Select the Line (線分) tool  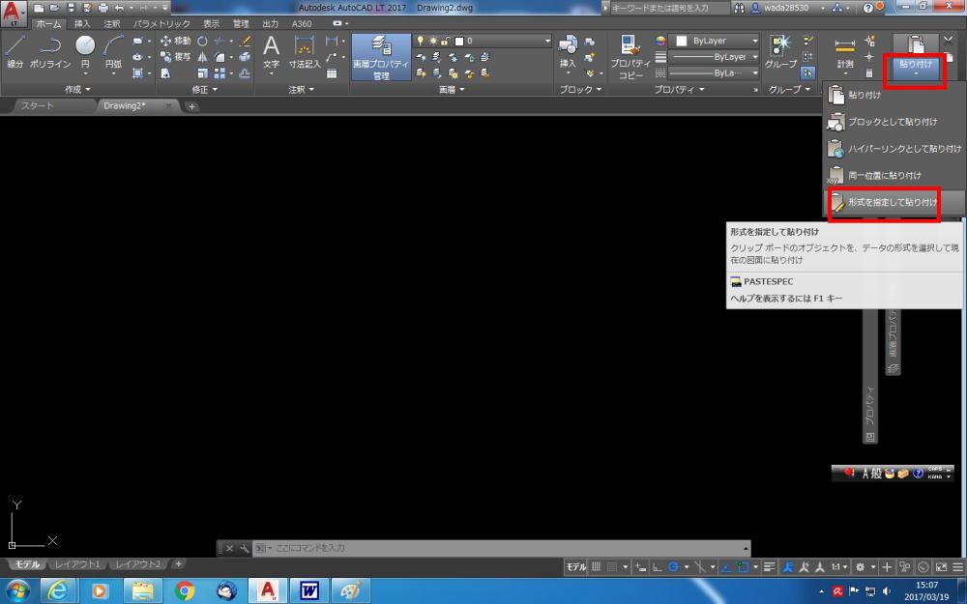tap(15, 50)
